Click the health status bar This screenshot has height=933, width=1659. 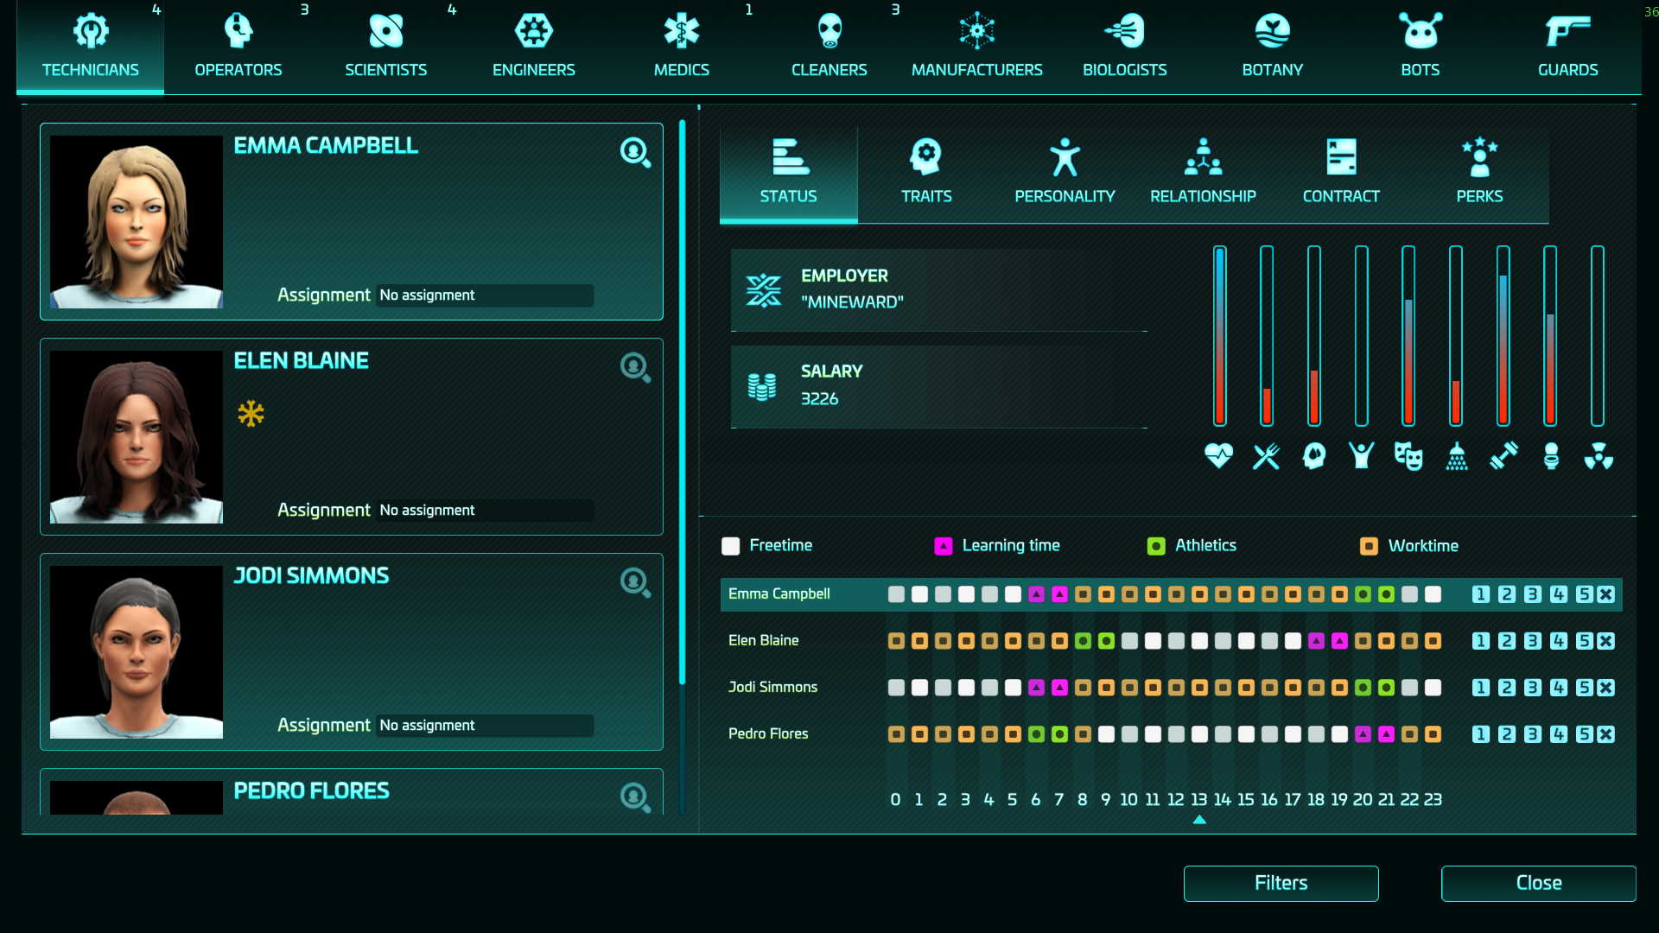(x=1220, y=336)
